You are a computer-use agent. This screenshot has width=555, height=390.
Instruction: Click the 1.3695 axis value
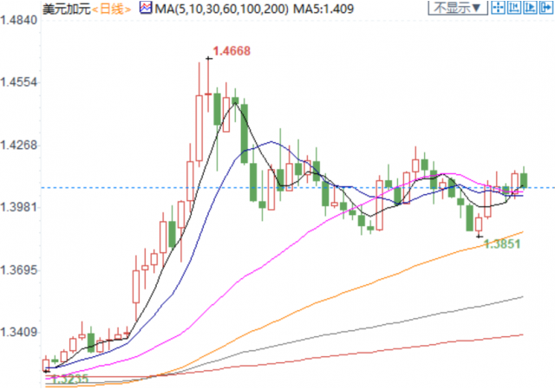[19, 270]
